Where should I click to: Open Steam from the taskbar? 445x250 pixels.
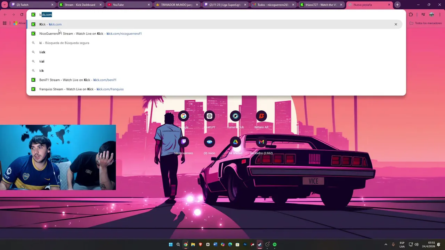tap(260, 244)
